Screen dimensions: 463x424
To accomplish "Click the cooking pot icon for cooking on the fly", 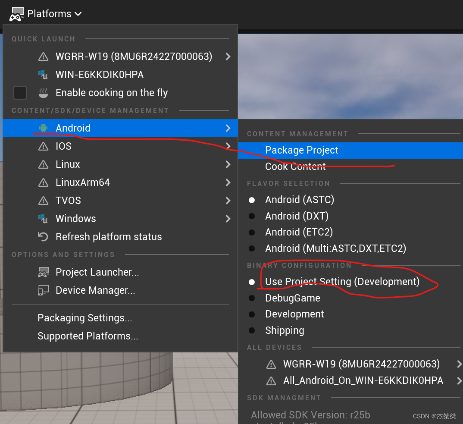I will [44, 92].
